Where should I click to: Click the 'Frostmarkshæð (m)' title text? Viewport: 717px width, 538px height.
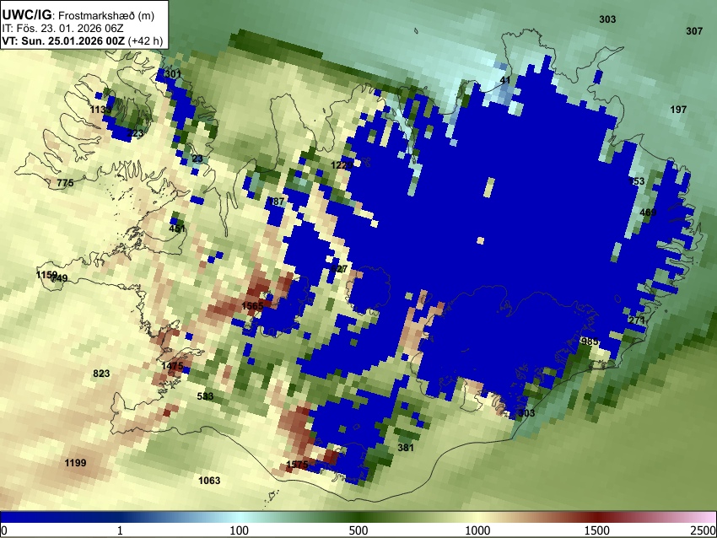coord(106,15)
